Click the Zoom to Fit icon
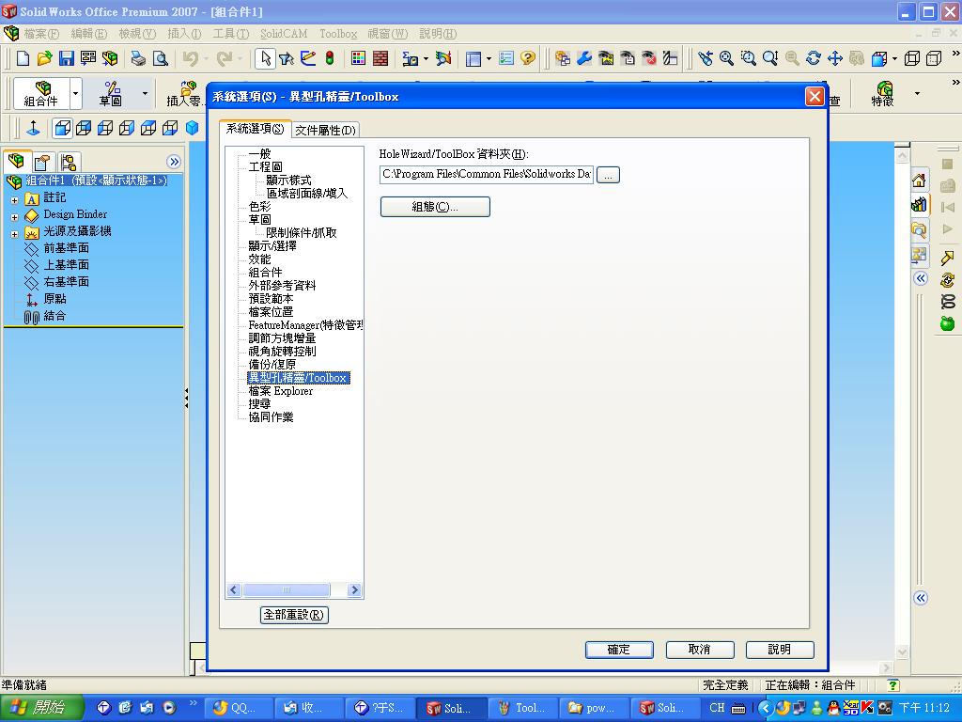The height and width of the screenshot is (722, 962). point(726,58)
